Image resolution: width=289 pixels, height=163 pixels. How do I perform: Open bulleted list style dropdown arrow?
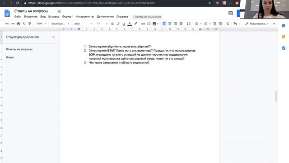pyautogui.click(x=210, y=24)
